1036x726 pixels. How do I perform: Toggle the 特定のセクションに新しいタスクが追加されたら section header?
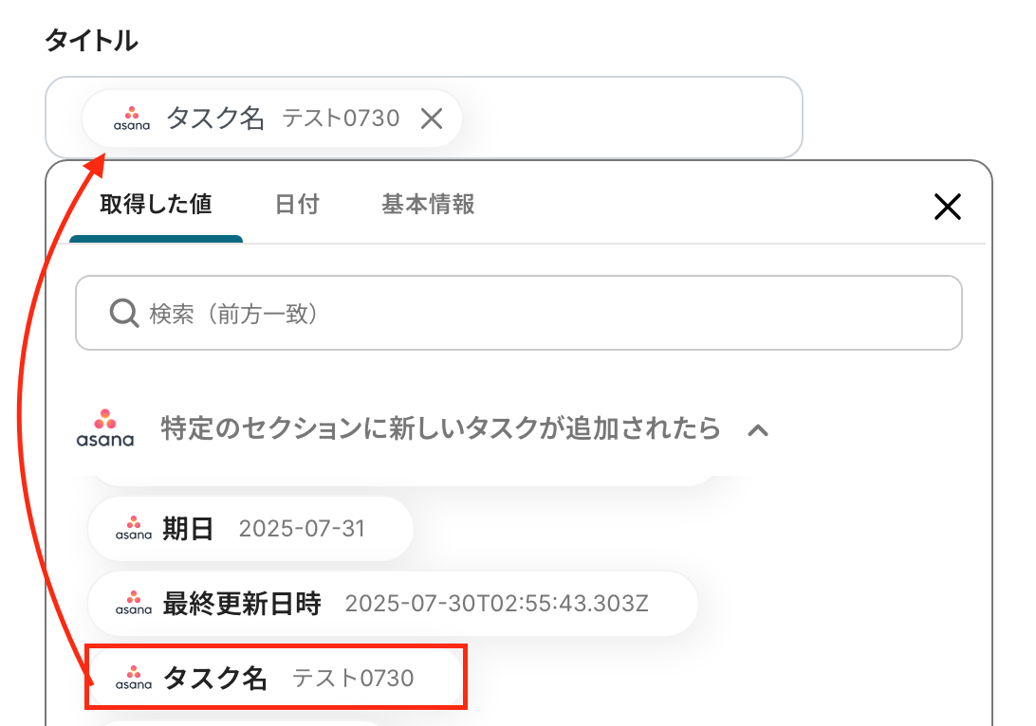(440, 428)
